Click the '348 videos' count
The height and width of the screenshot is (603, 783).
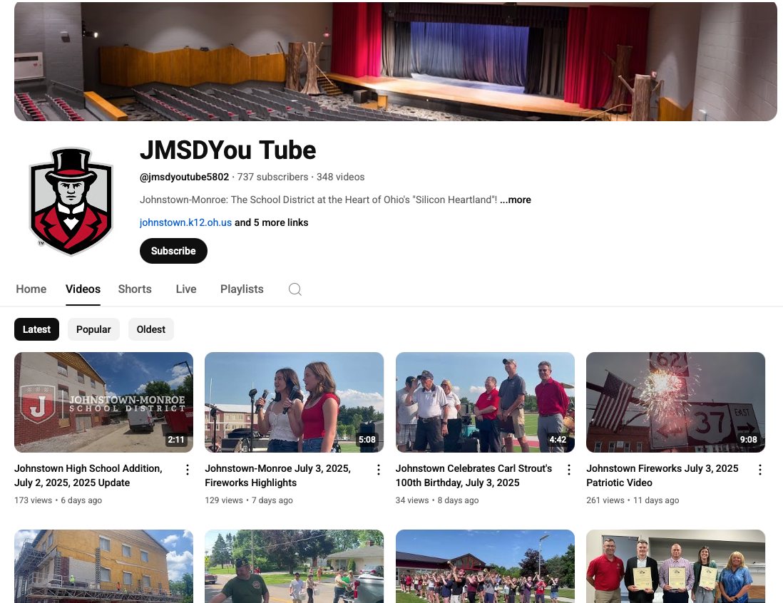pyautogui.click(x=341, y=177)
